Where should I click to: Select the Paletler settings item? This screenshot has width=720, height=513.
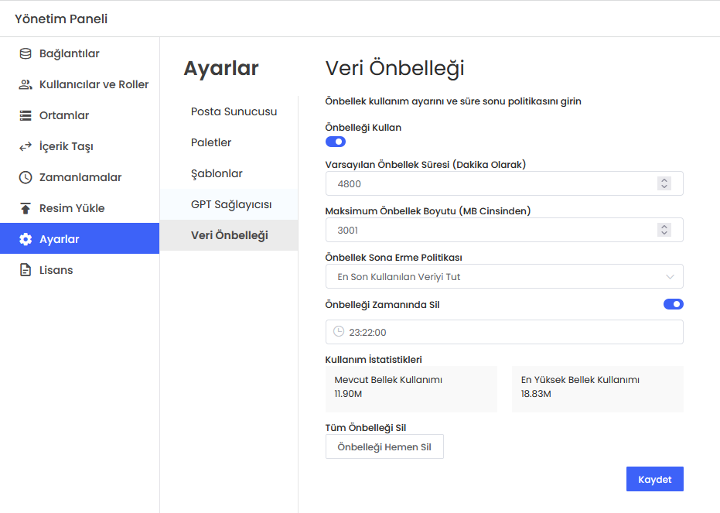211,142
